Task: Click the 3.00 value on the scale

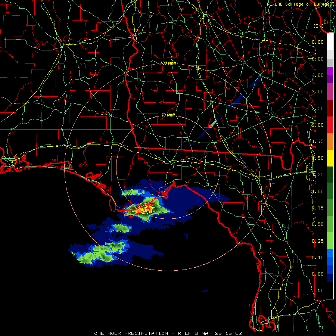Action: tap(318, 92)
